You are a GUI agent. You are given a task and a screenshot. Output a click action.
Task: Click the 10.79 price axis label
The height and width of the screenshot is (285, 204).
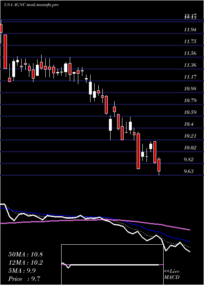coord(190,101)
